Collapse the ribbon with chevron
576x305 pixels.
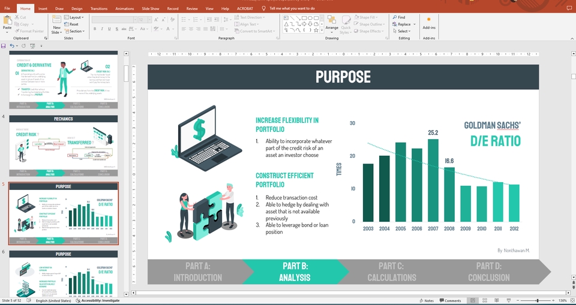(572, 38)
